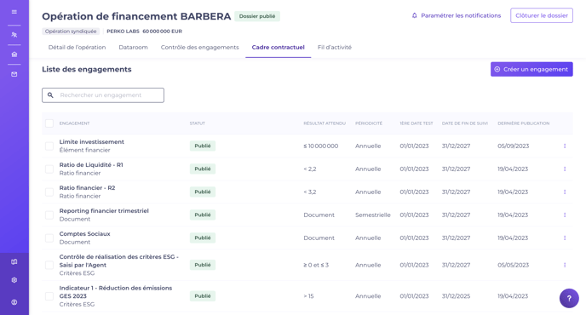Check the Ratio de Liquidité - R1 checkbox
The width and height of the screenshot is (586, 315).
pos(49,169)
